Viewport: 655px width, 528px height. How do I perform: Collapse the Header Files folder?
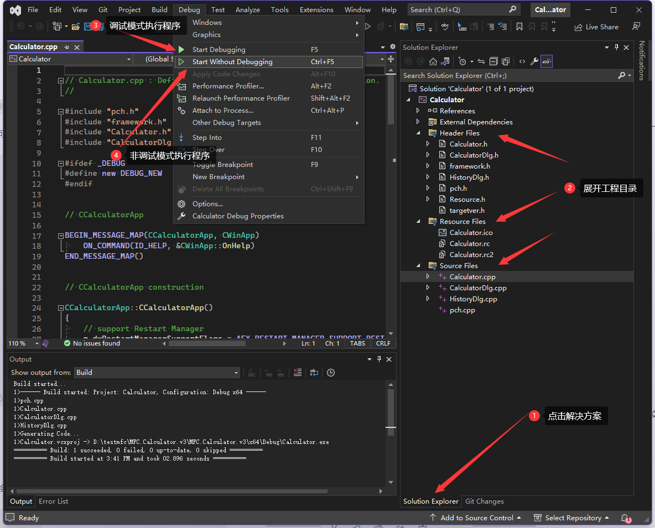418,133
